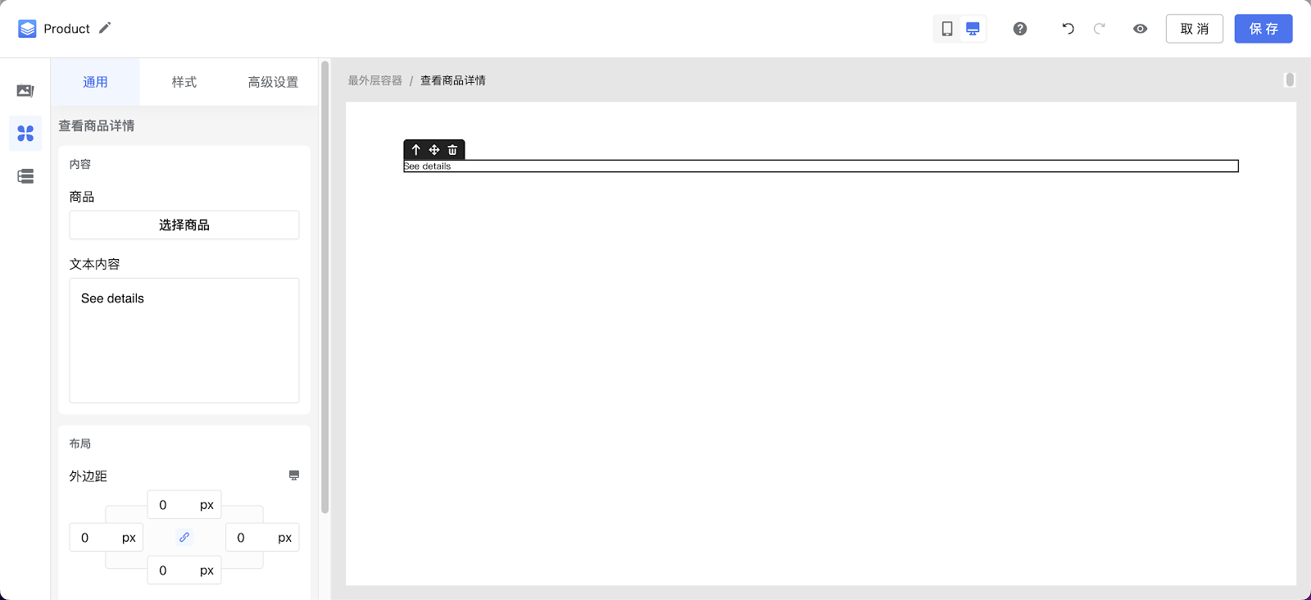Click the pencil edit icon beside Product
This screenshot has width=1311, height=600.
tap(104, 28)
